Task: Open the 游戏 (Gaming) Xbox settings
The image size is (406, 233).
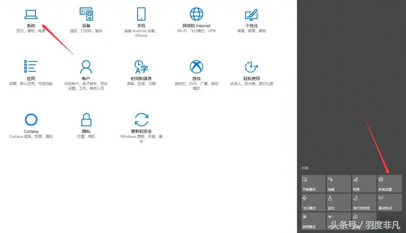Action: 196,75
